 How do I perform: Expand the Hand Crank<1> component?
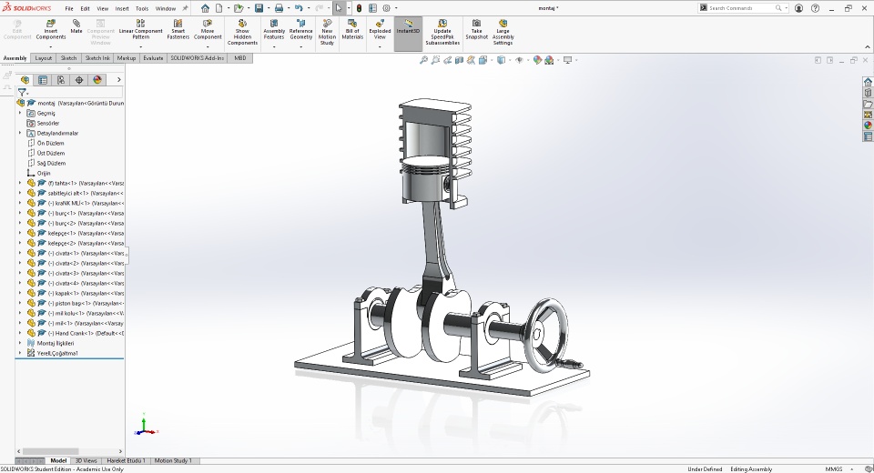click(20, 333)
